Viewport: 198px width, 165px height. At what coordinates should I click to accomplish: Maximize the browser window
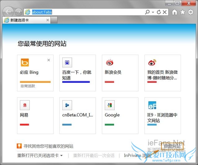(x=177, y=3)
